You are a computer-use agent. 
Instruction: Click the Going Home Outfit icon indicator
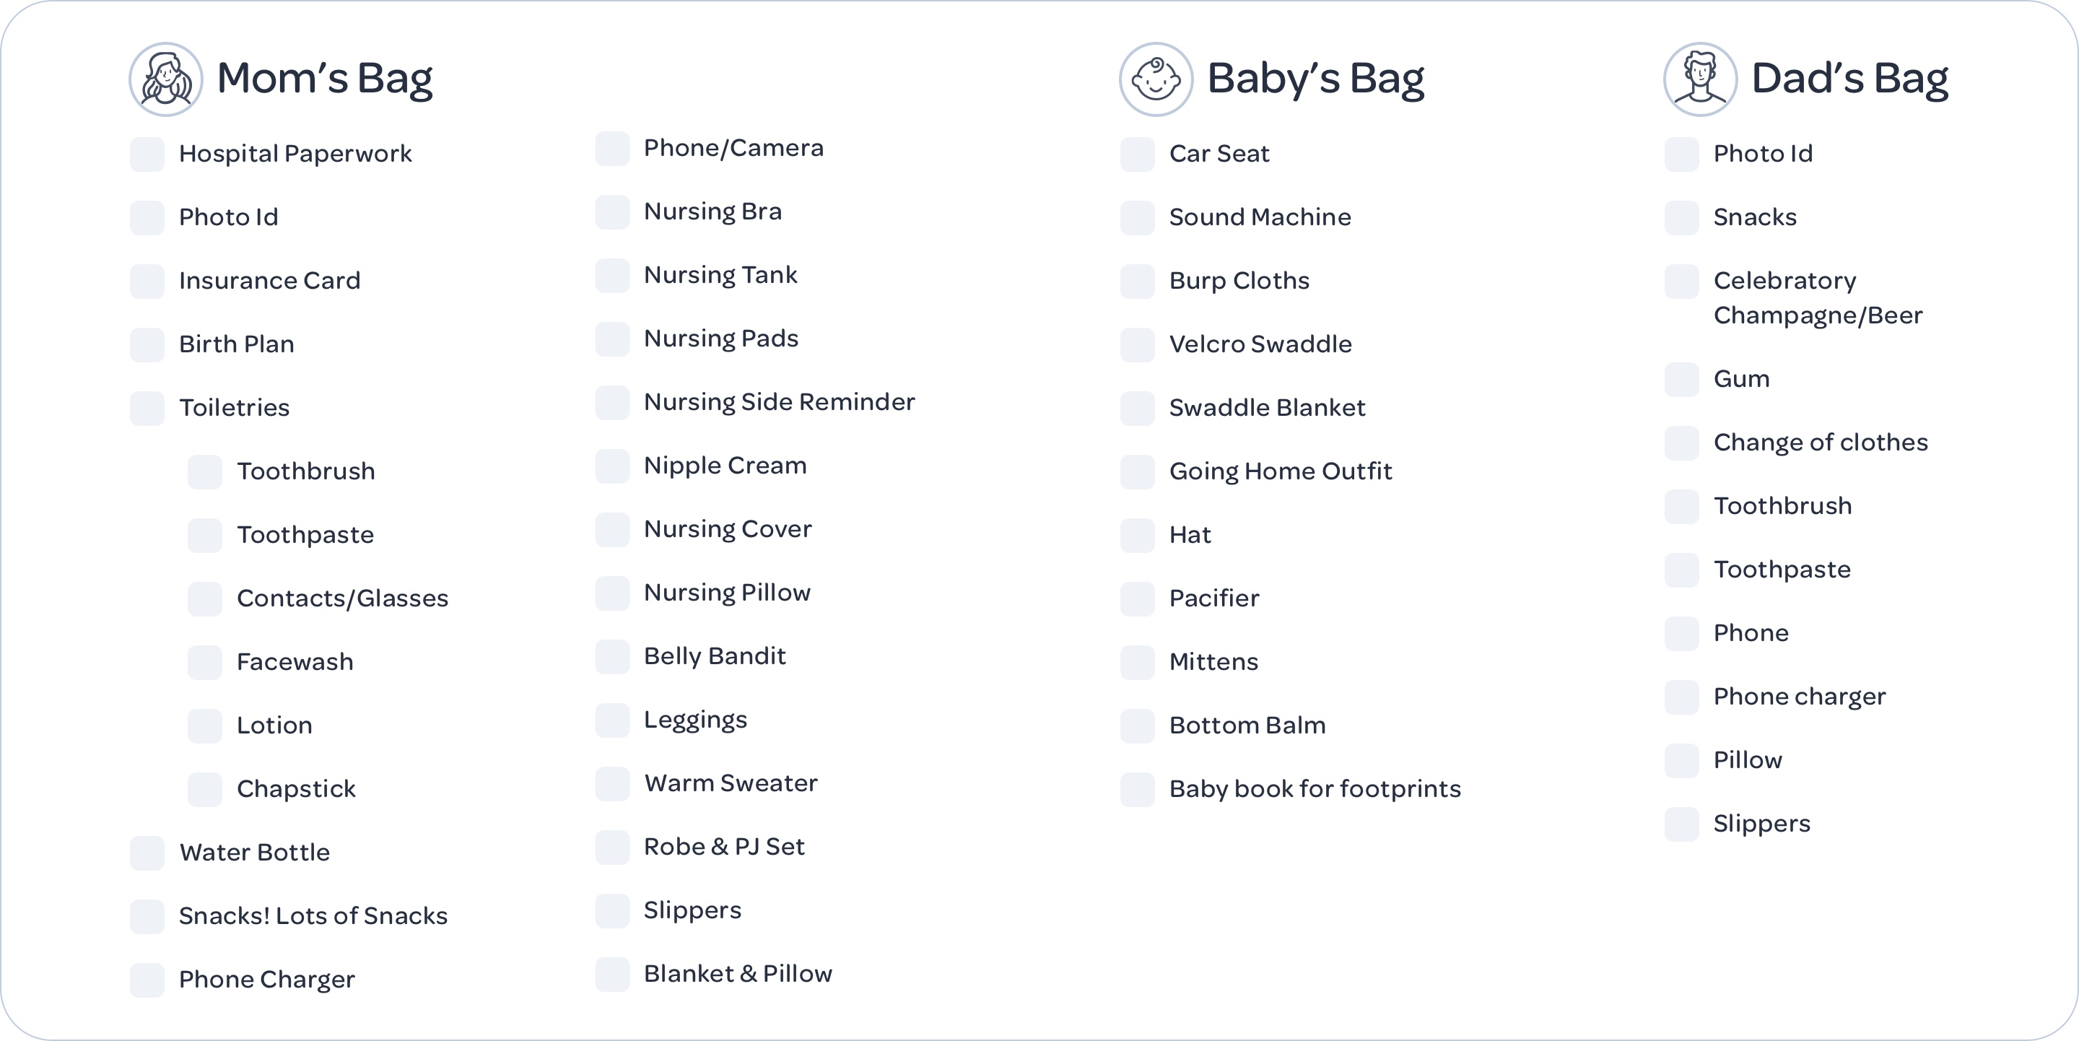point(1138,463)
